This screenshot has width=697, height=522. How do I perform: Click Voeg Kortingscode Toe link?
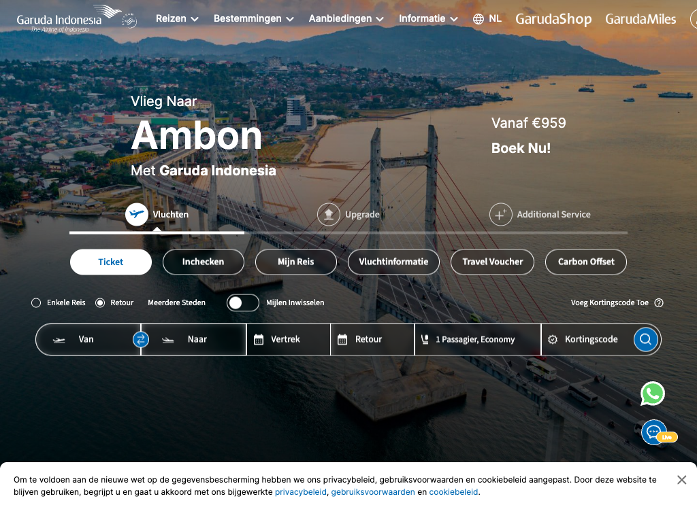[609, 302]
